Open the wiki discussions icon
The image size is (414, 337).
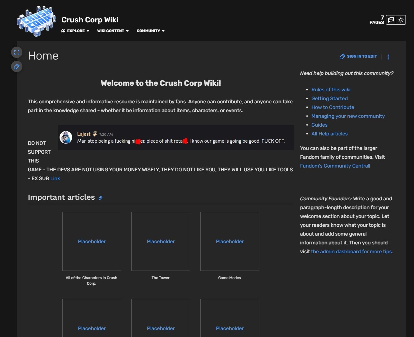[391, 20]
